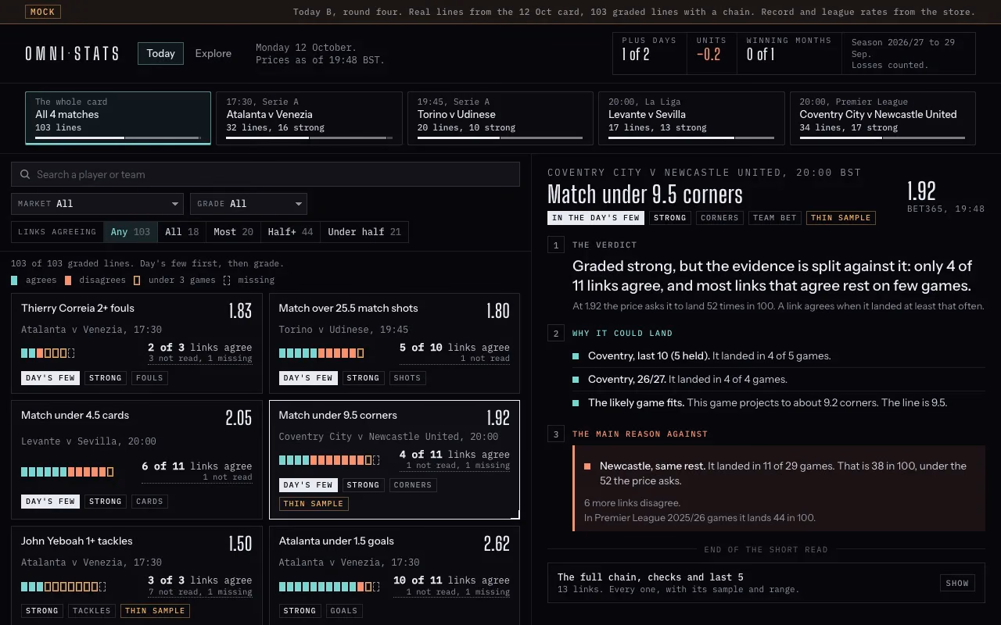
Task: Select the Torino v Udinese match tab
Action: [x=500, y=118]
